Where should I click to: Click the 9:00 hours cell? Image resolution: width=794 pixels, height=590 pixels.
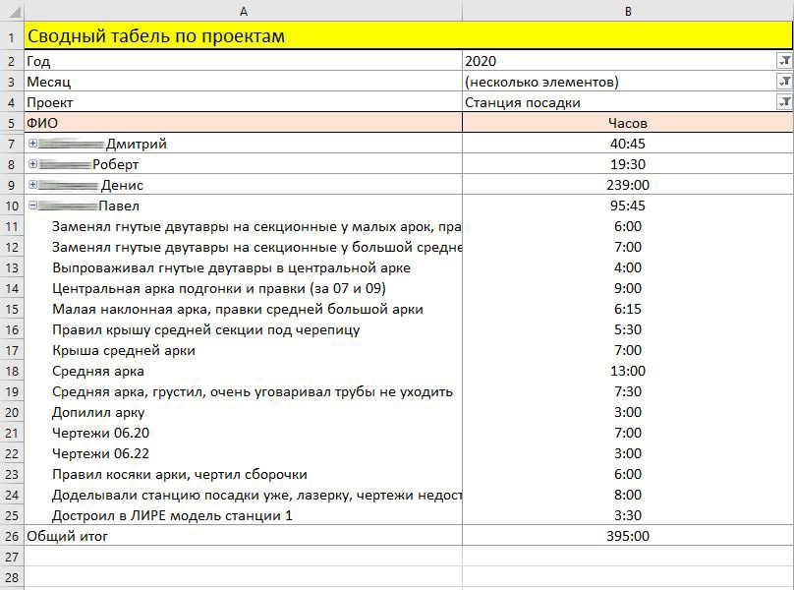(628, 288)
